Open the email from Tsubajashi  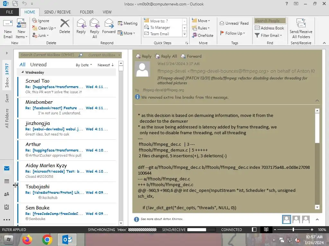click(67, 192)
